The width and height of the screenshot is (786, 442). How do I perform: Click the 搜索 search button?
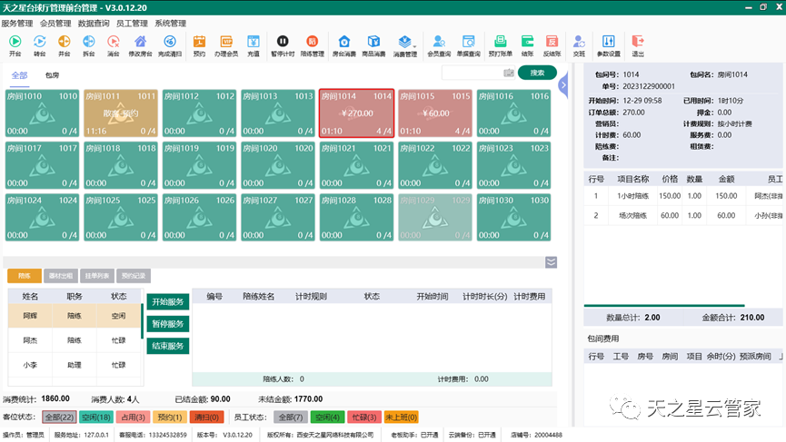(x=537, y=73)
